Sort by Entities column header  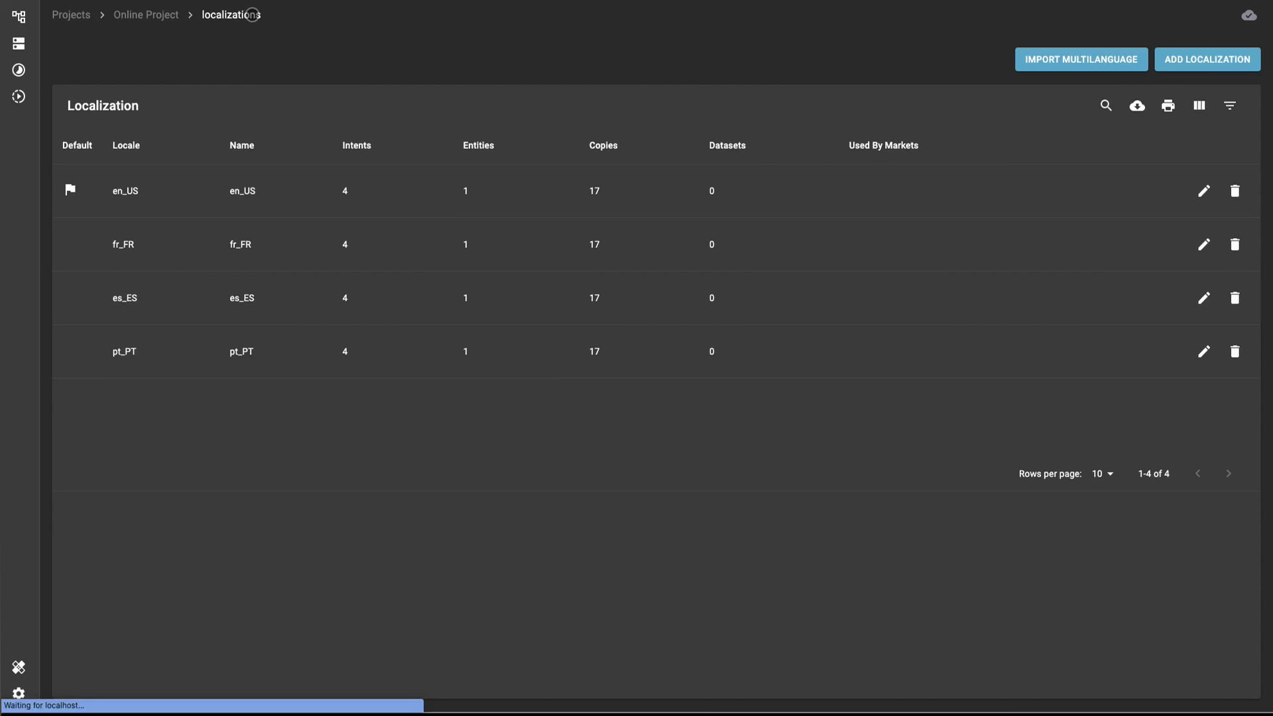click(478, 145)
